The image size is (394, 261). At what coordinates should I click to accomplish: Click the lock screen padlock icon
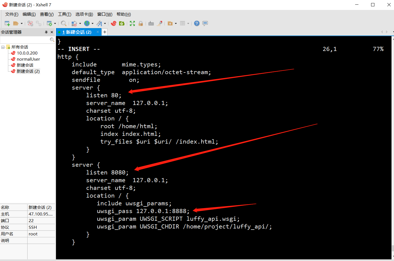tap(141, 23)
